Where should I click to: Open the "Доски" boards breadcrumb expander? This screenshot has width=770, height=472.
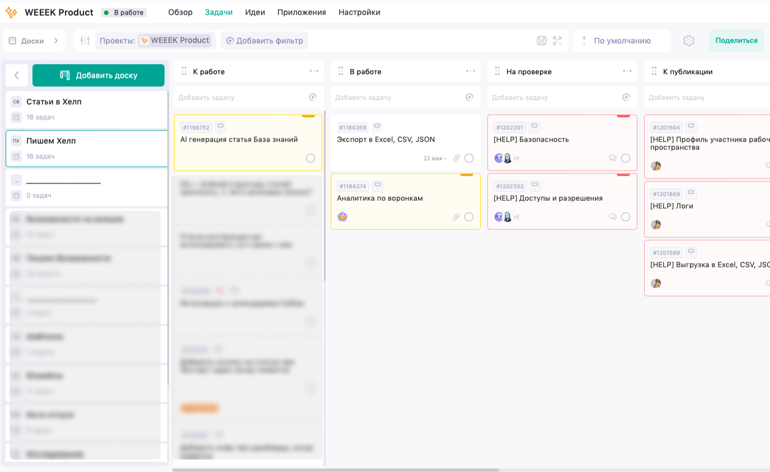point(34,41)
